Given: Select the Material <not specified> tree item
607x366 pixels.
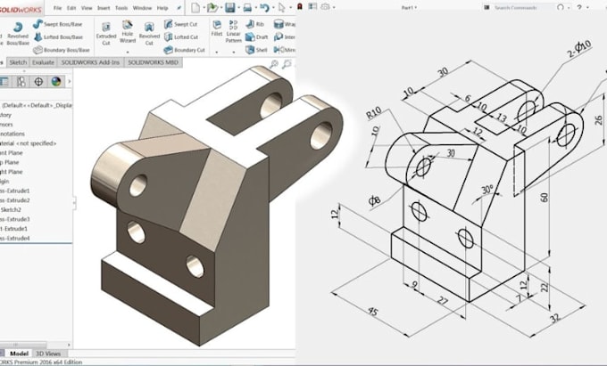Looking at the screenshot, I should [28, 143].
